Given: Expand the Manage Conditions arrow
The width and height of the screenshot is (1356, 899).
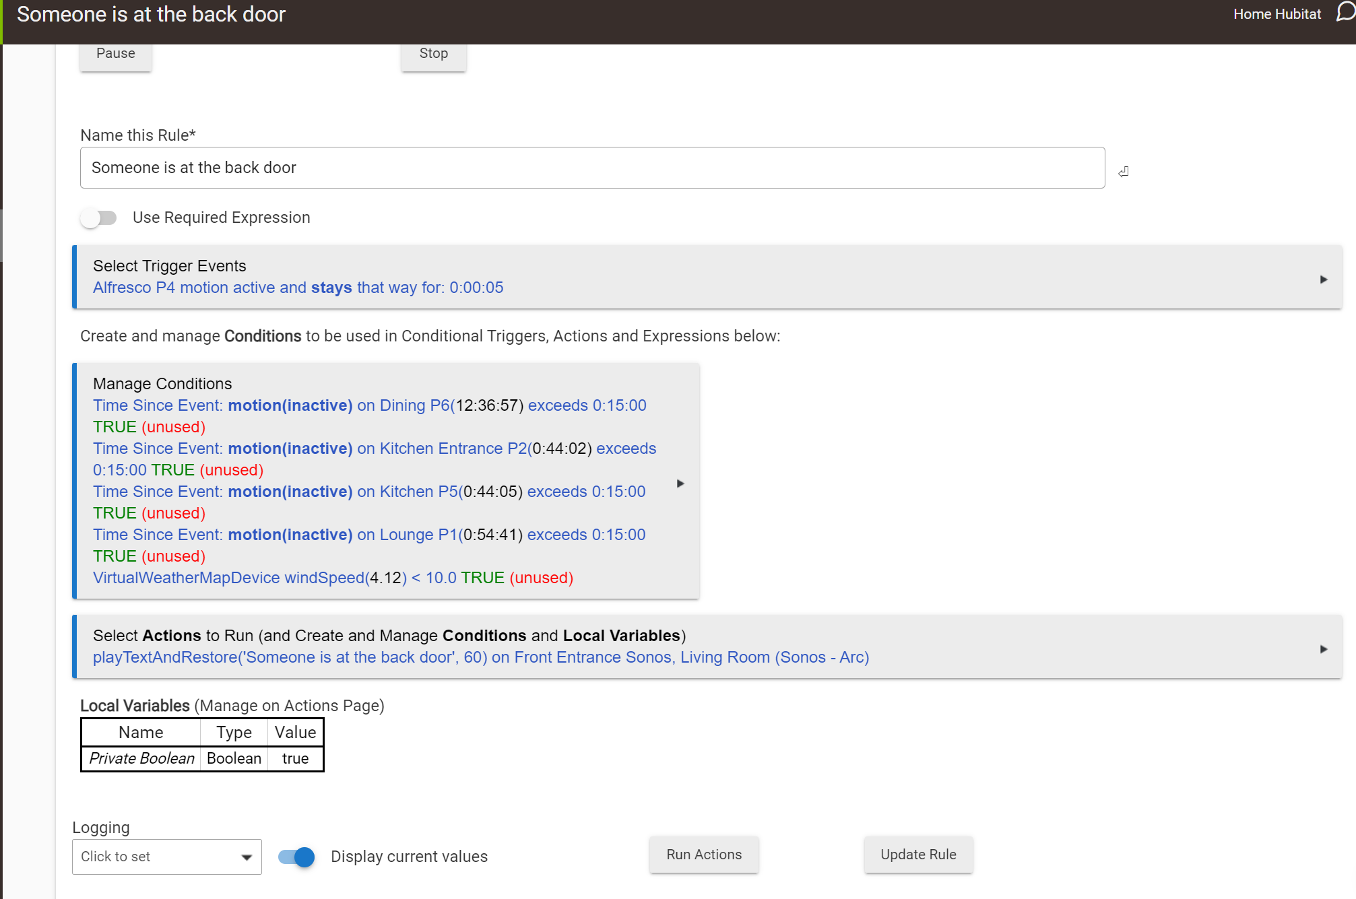Looking at the screenshot, I should [x=680, y=483].
